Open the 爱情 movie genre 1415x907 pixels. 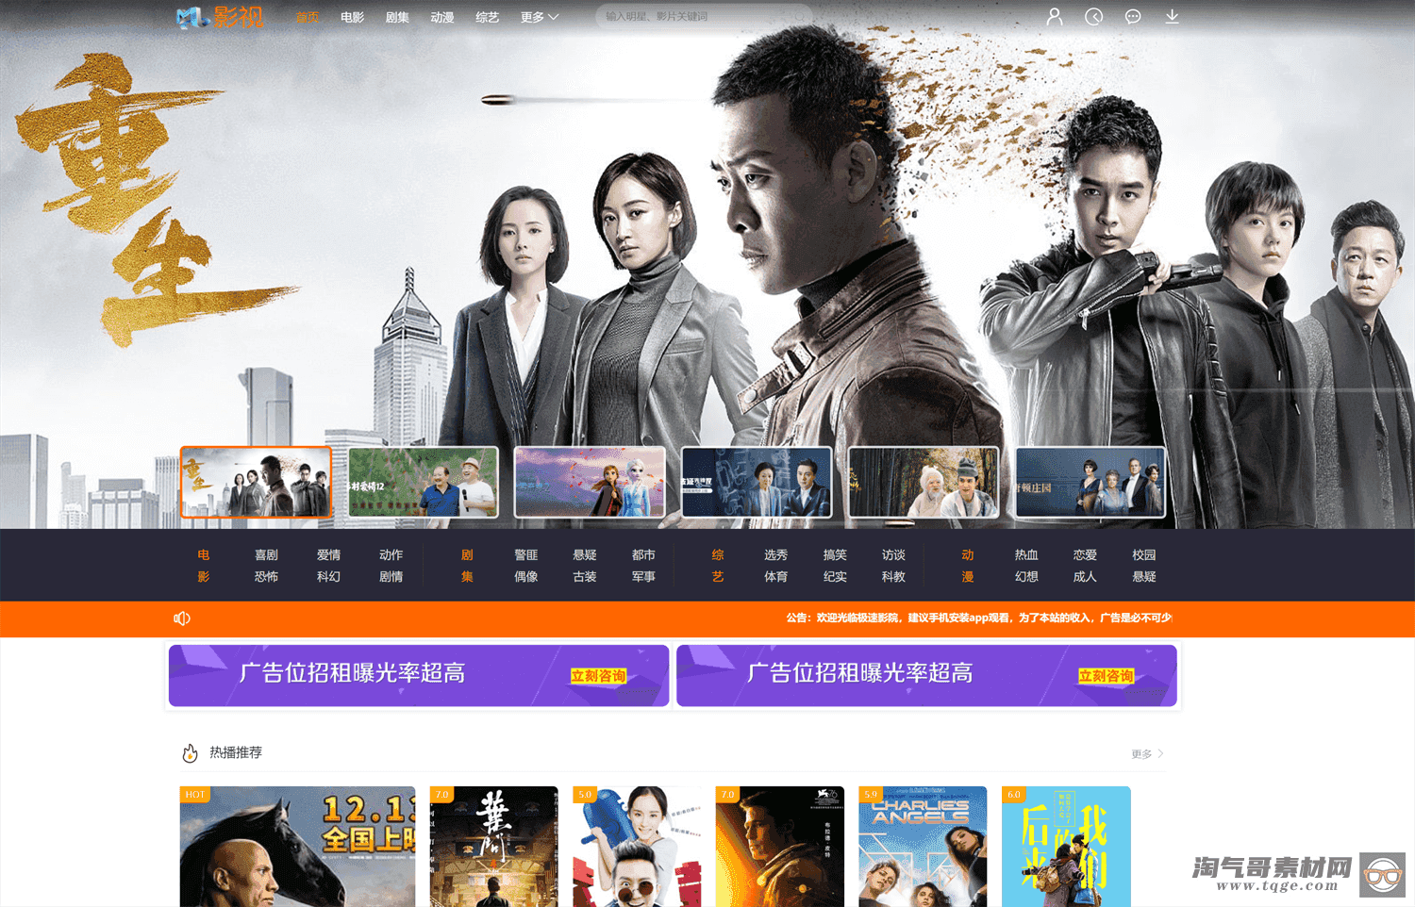[328, 555]
